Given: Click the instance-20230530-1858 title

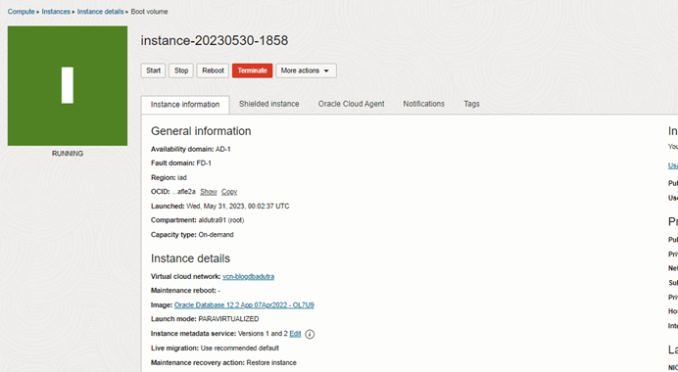Looking at the screenshot, I should tap(214, 40).
